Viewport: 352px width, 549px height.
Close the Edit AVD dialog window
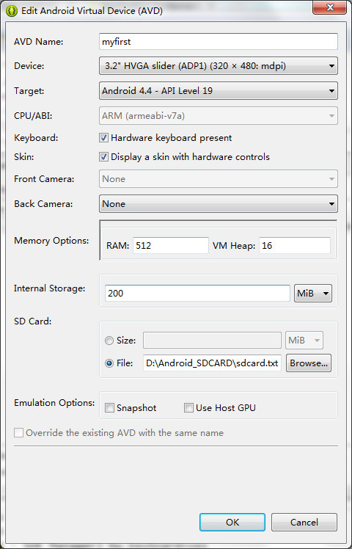(x=329, y=7)
